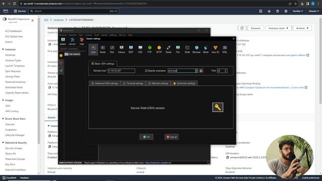This screenshot has width=322, height=181.
Task: Open AWS Services menu
Action: 20,11
